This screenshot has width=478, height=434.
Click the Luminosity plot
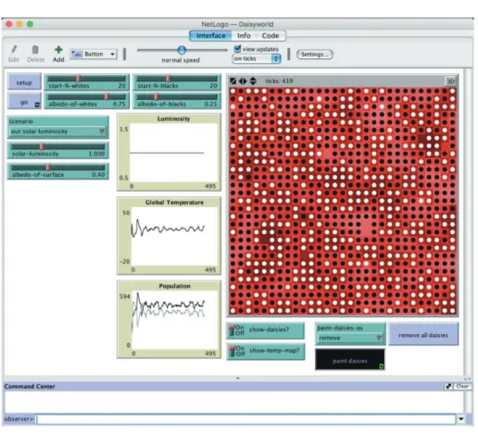coord(169,153)
